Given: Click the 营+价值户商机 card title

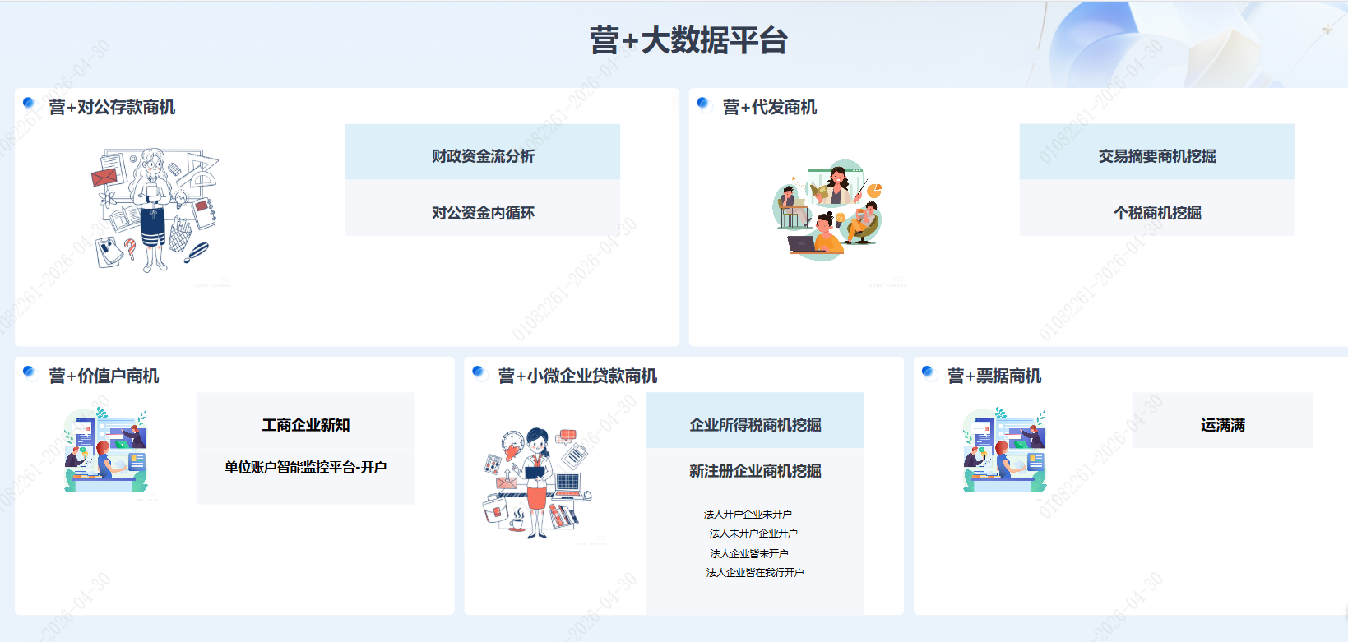Looking at the screenshot, I should pos(104,376).
